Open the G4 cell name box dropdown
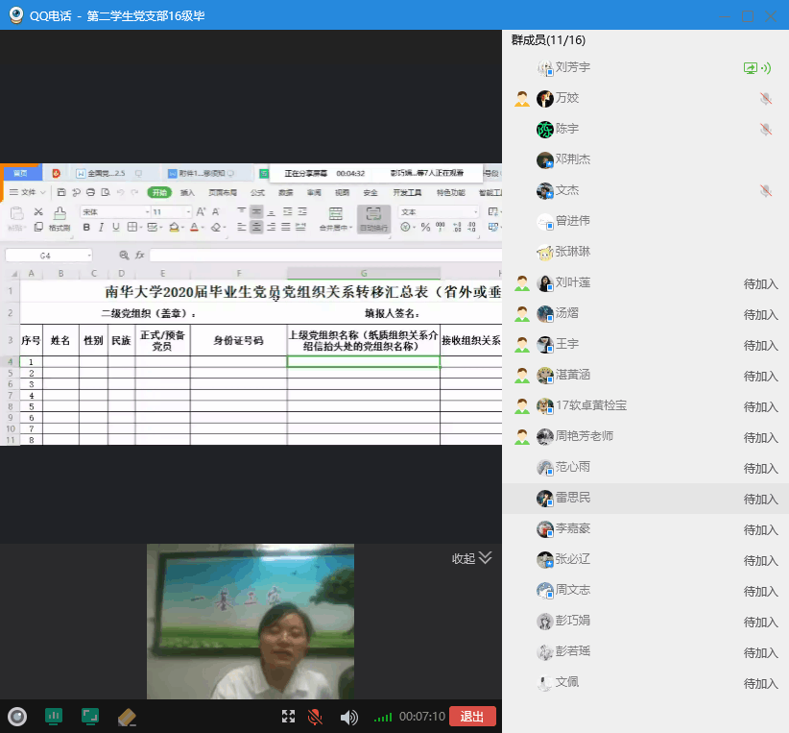This screenshot has height=733, width=789. (x=88, y=256)
